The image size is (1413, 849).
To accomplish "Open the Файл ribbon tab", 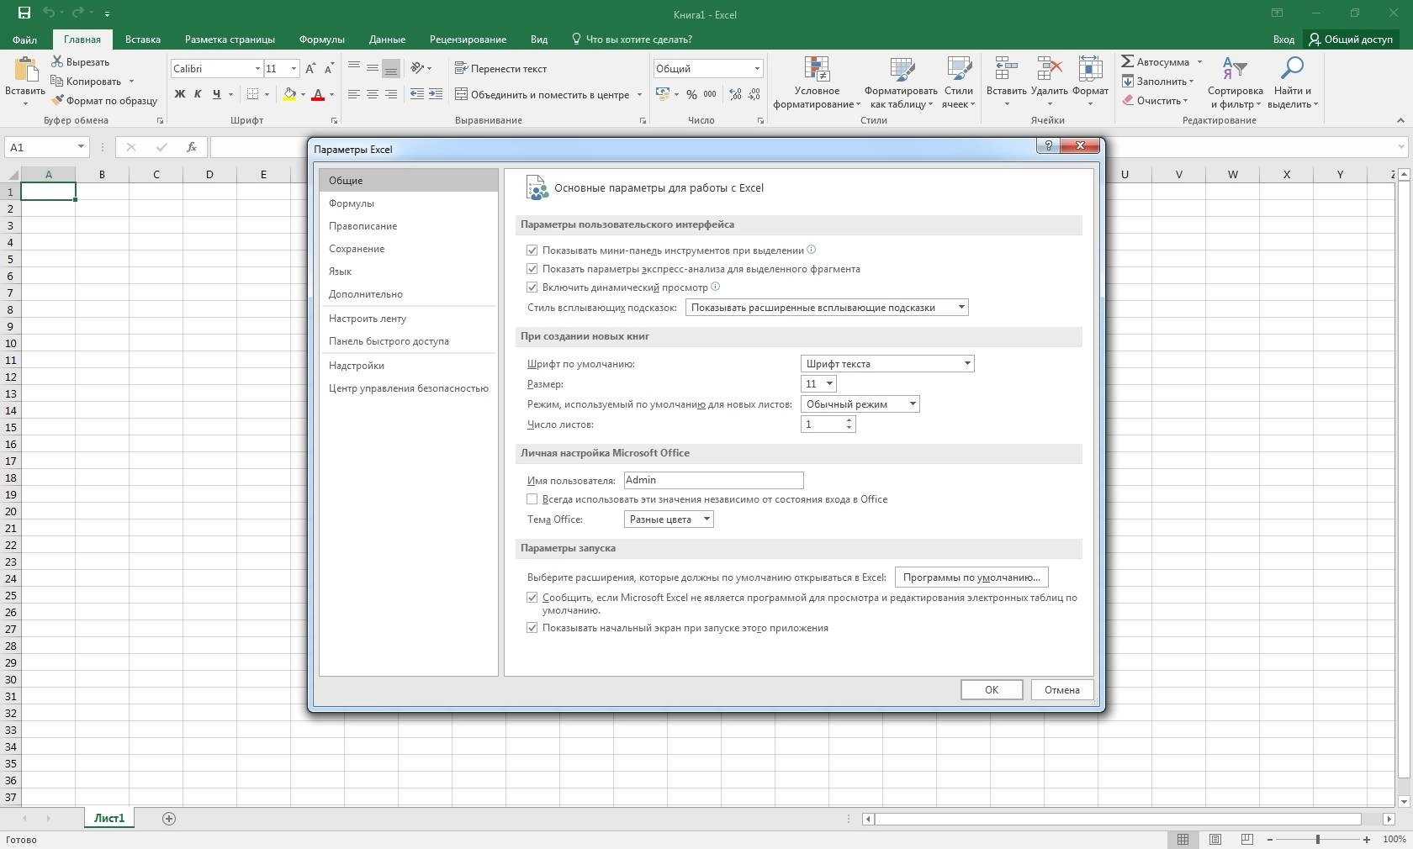I will (x=24, y=39).
